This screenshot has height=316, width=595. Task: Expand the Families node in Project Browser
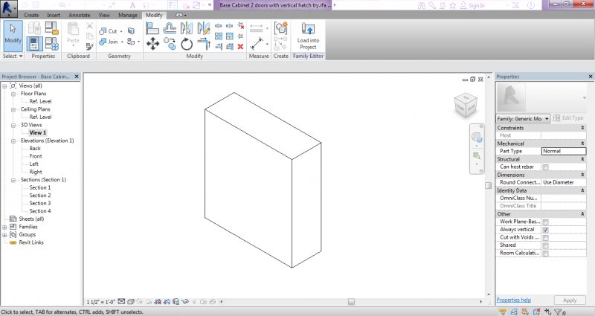coord(5,227)
